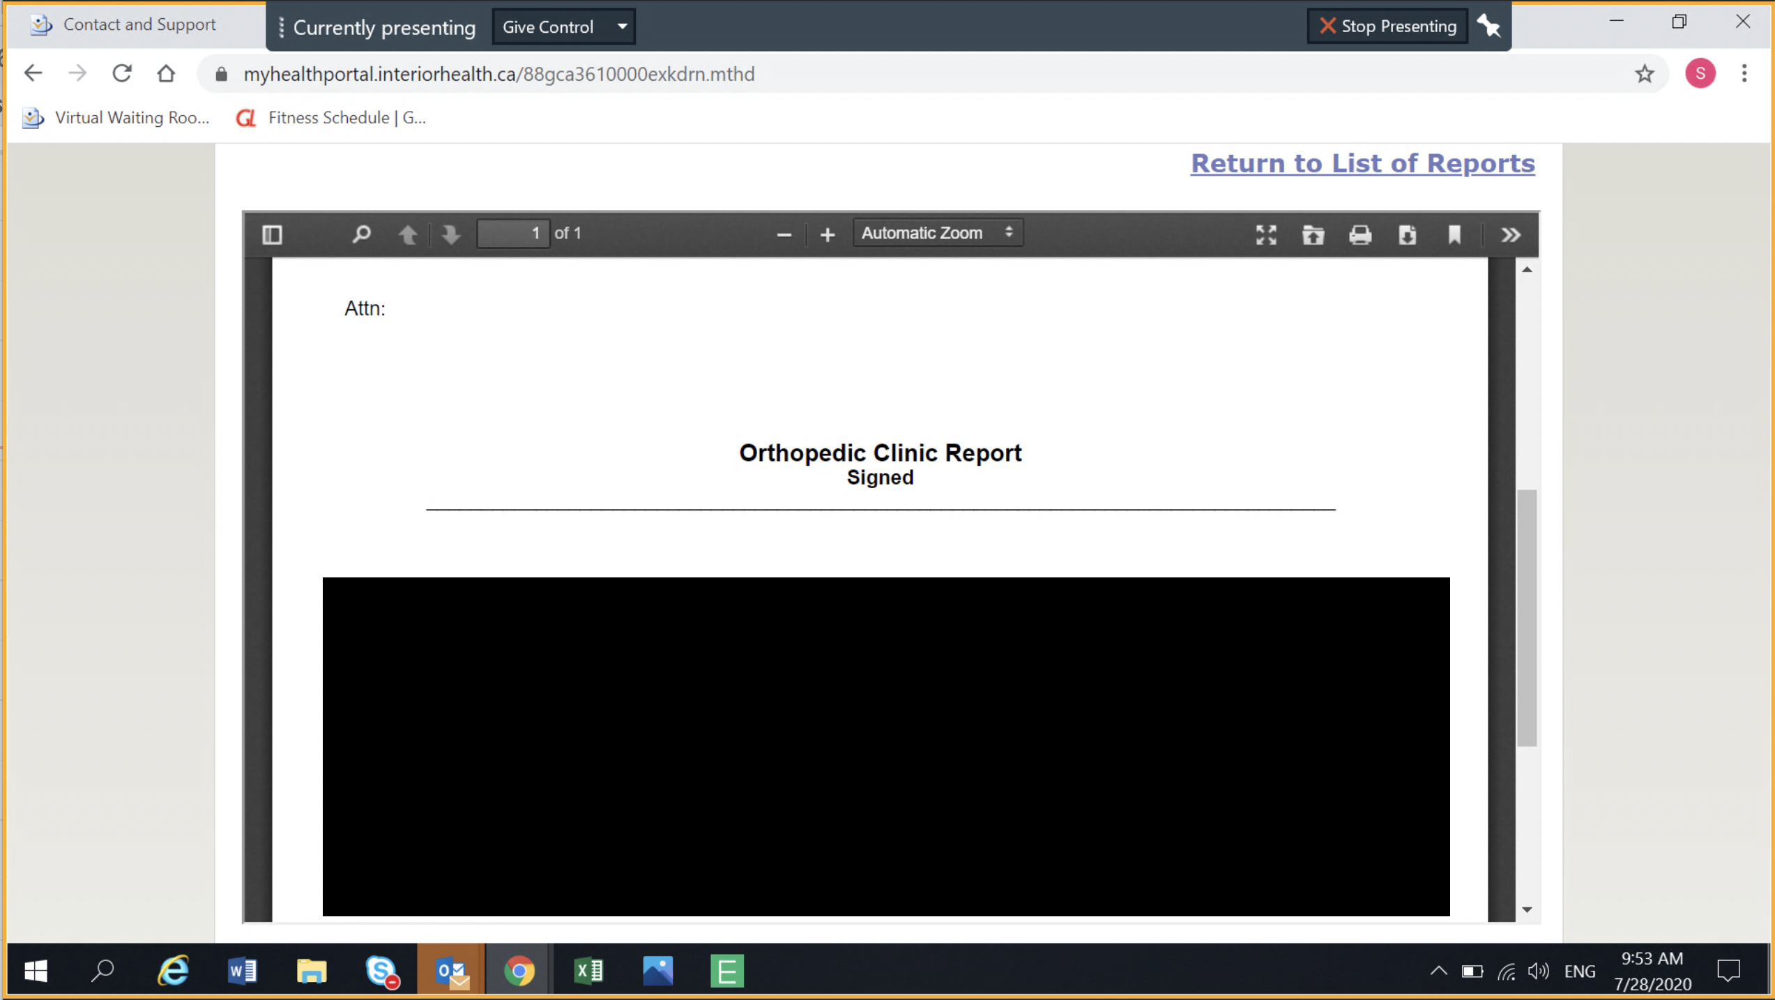This screenshot has width=1775, height=1000.
Task: Click the PDF page number field
Action: click(x=513, y=234)
